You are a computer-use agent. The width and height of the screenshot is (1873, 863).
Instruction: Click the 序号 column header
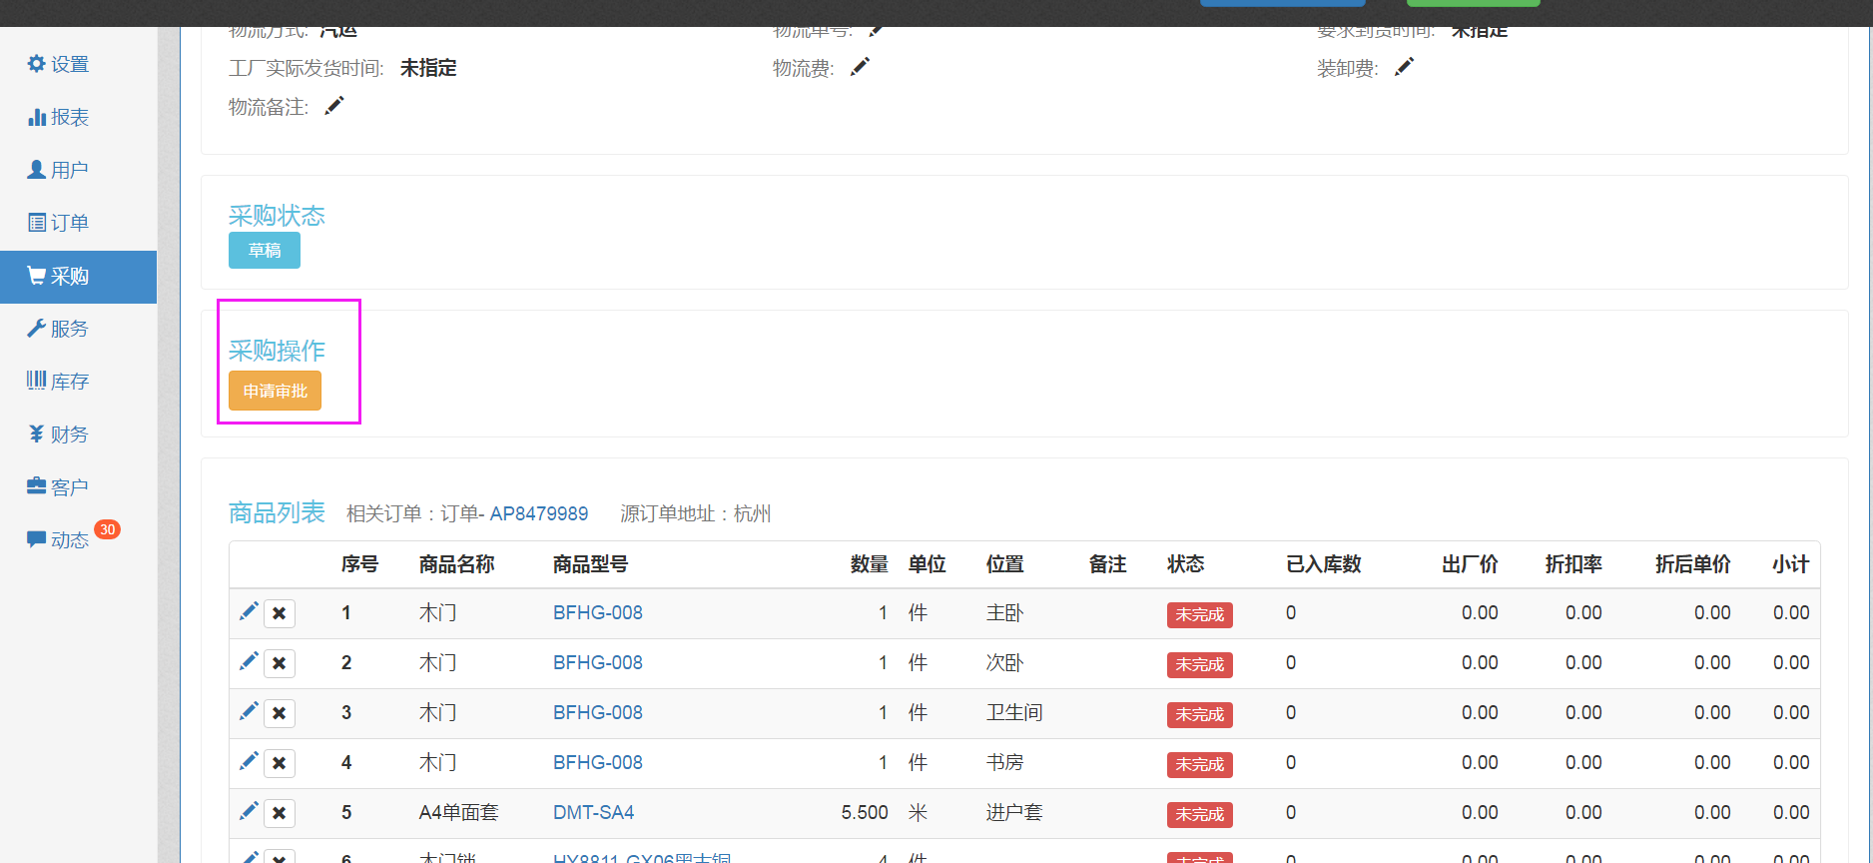click(x=359, y=564)
